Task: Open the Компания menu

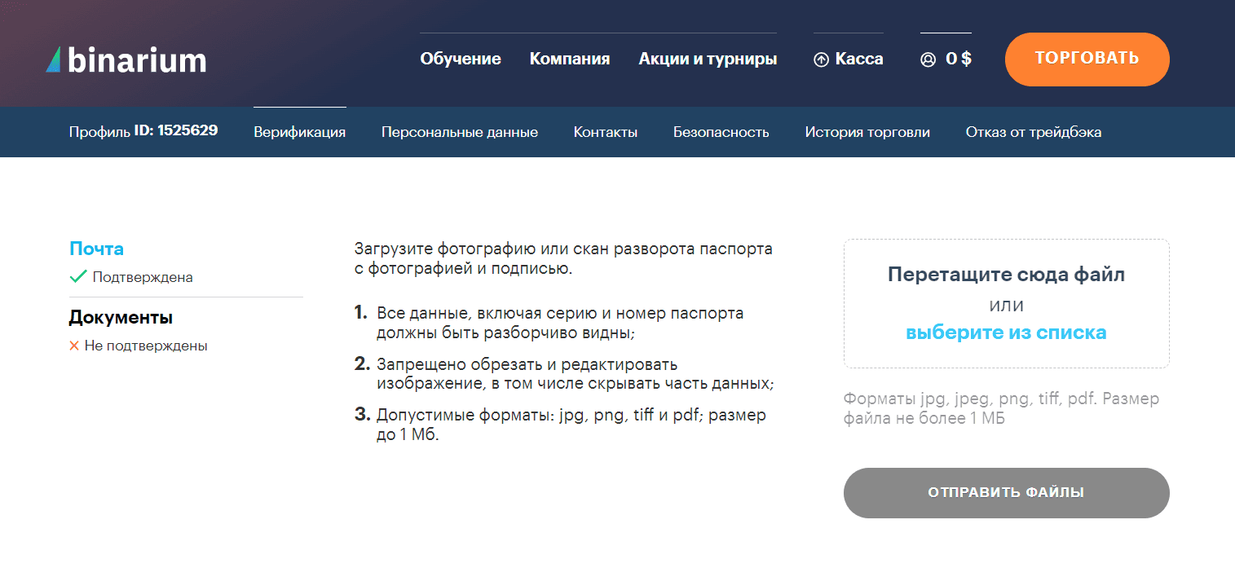Action: (x=570, y=59)
